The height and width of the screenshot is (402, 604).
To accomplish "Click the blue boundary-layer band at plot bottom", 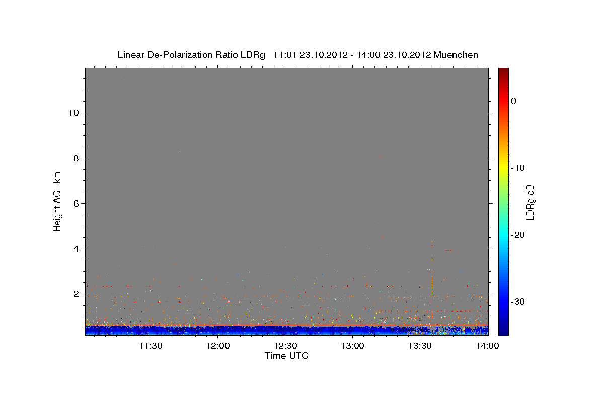I will point(286,330).
